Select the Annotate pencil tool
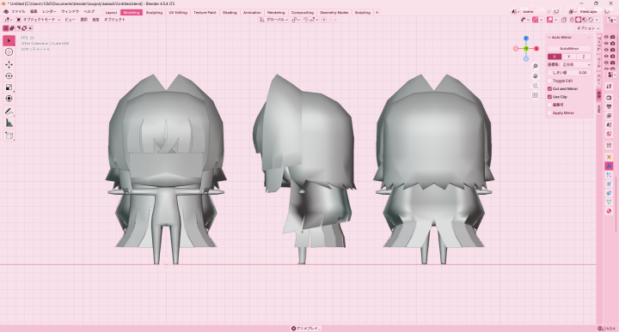This screenshot has width=619, height=332. click(x=9, y=112)
